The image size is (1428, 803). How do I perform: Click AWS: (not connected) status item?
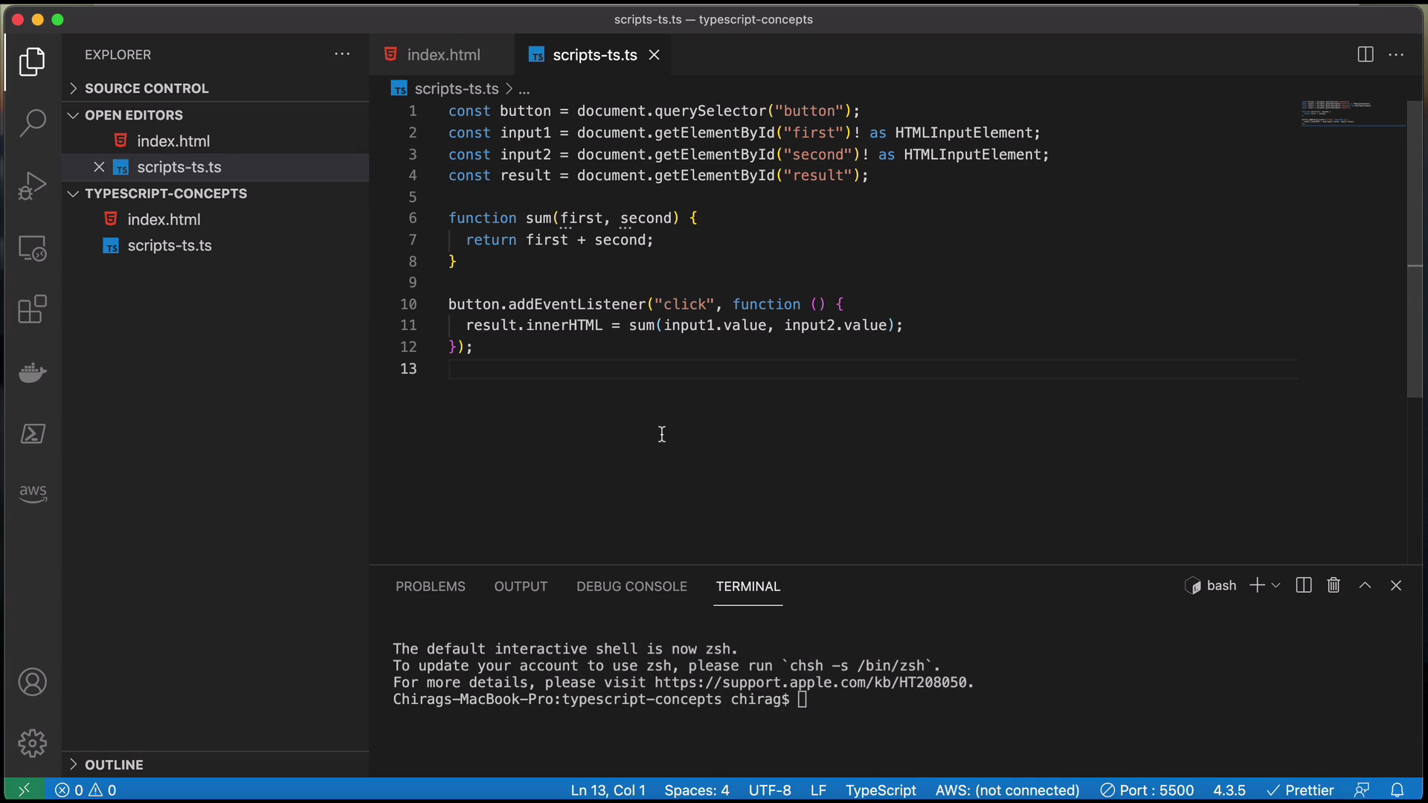coord(1007,790)
